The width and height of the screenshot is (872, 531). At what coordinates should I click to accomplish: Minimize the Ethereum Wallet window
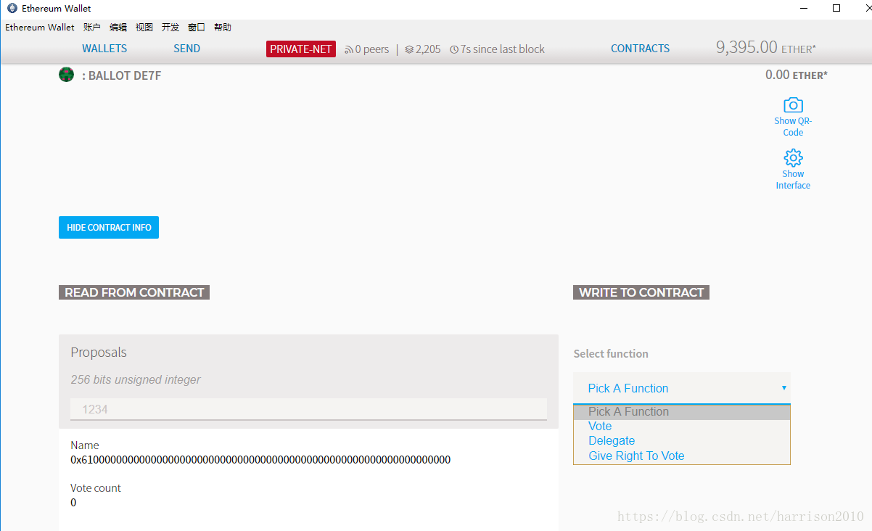pyautogui.click(x=803, y=8)
